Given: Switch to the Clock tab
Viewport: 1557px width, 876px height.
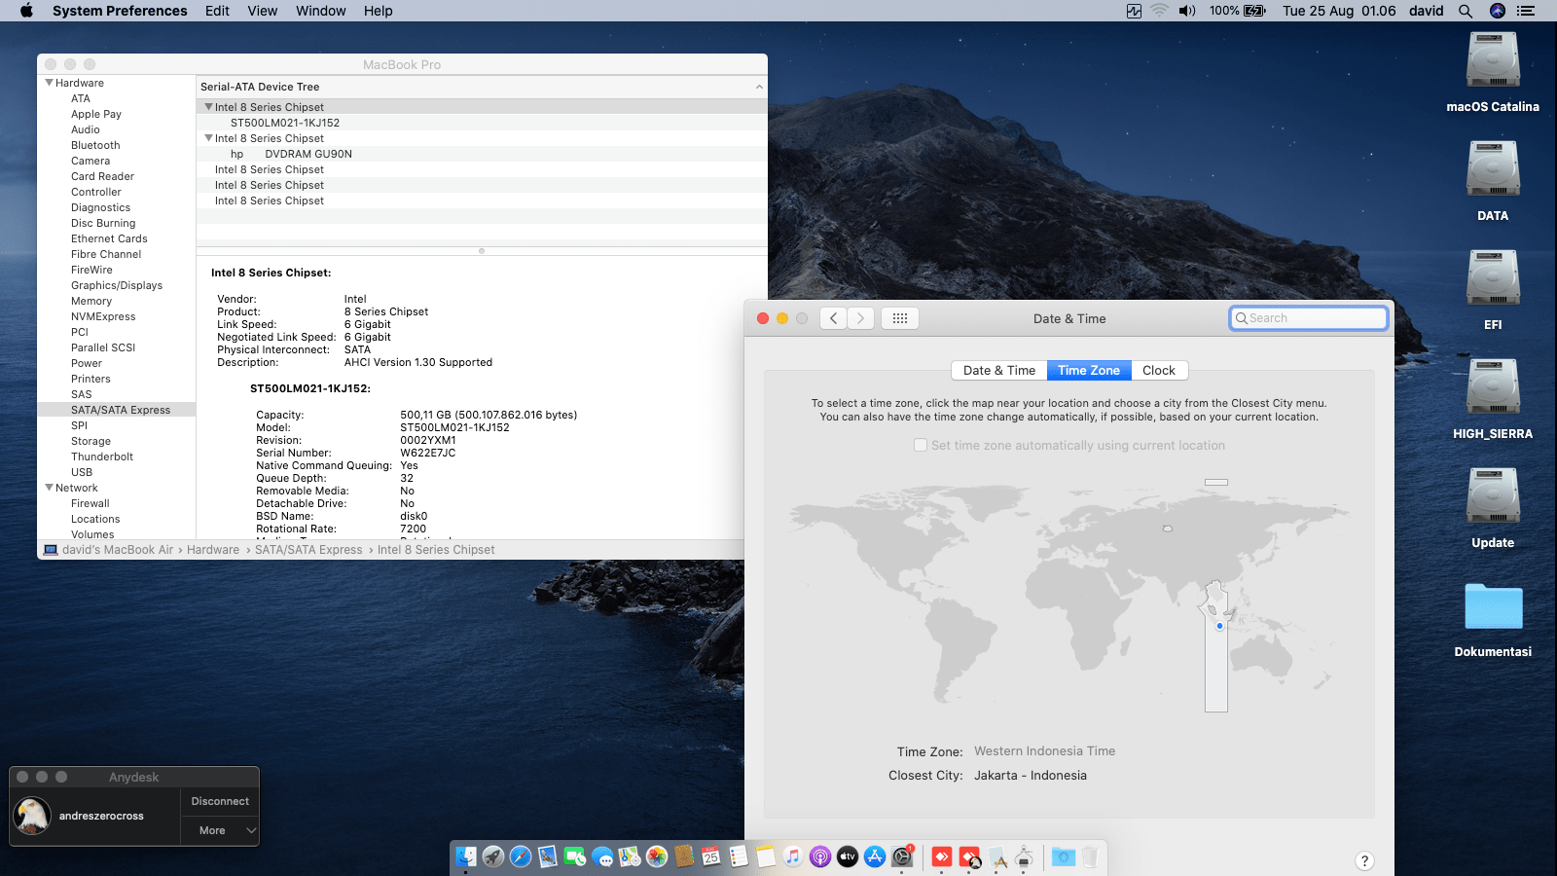Looking at the screenshot, I should point(1159,370).
